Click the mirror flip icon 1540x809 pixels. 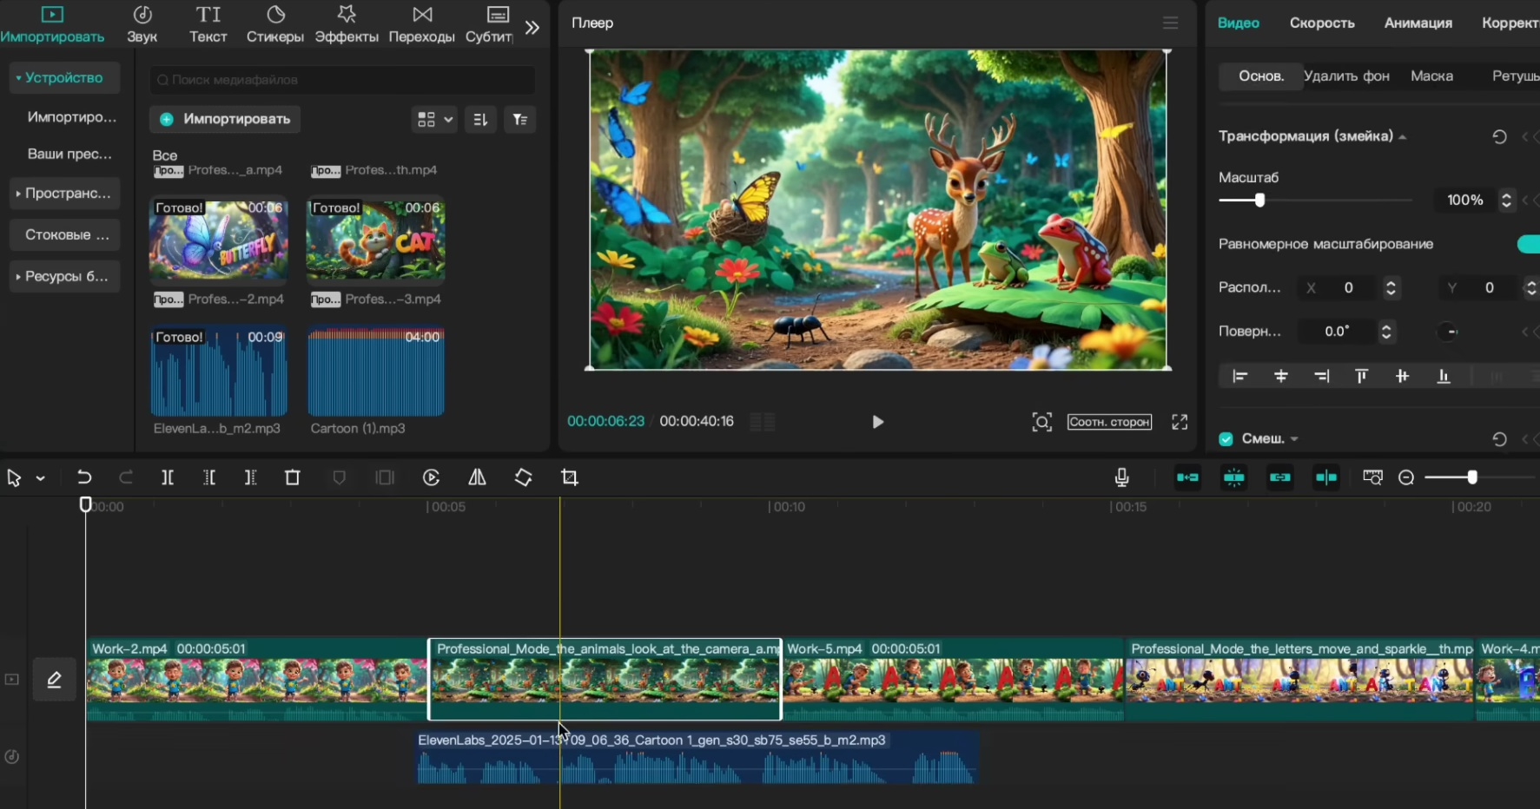click(x=477, y=477)
